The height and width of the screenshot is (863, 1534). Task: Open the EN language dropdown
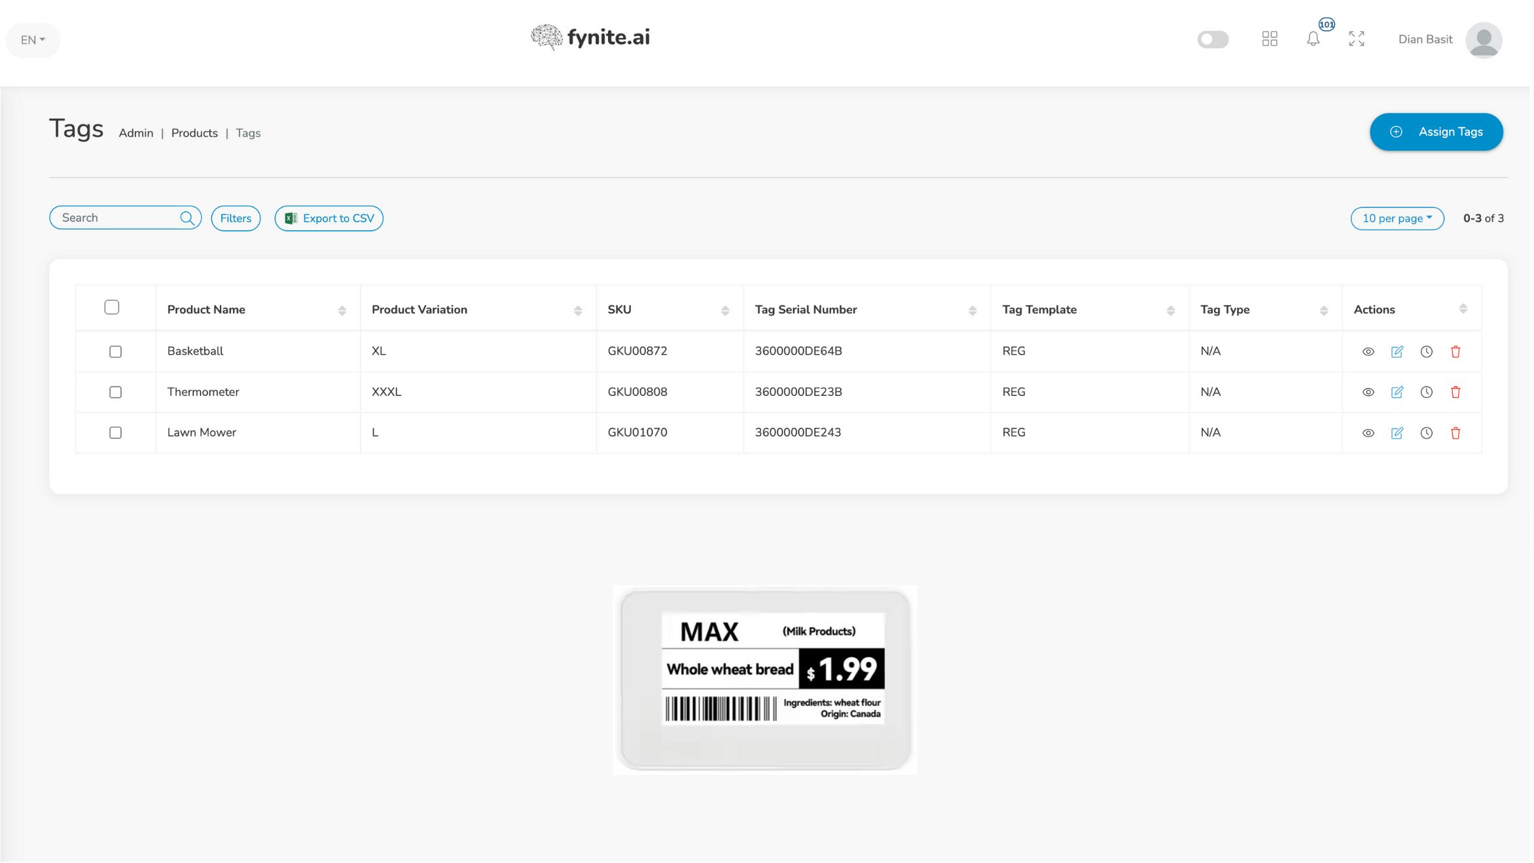pos(33,41)
